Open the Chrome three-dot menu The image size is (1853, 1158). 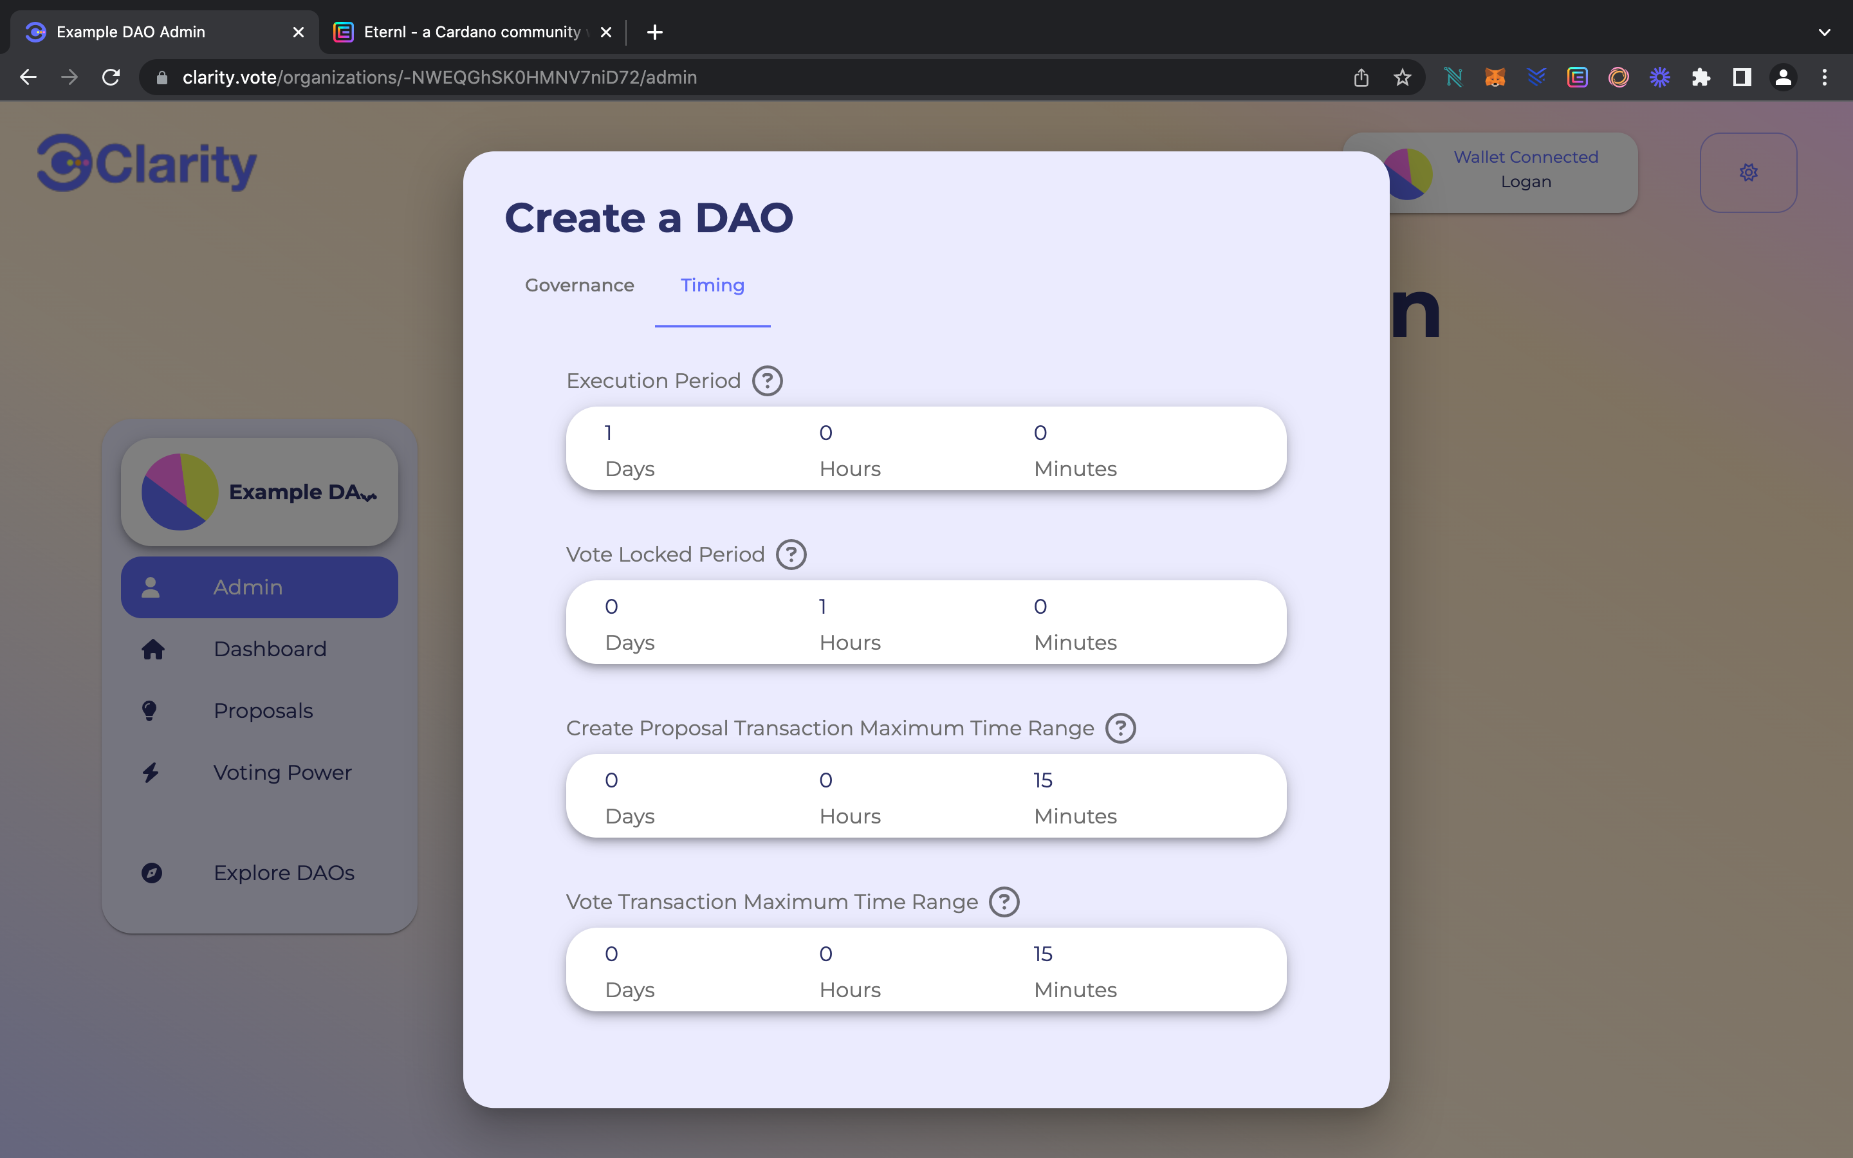1824,77
